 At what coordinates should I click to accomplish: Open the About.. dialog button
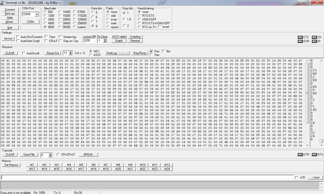pyautogui.click(x=10, y=22)
